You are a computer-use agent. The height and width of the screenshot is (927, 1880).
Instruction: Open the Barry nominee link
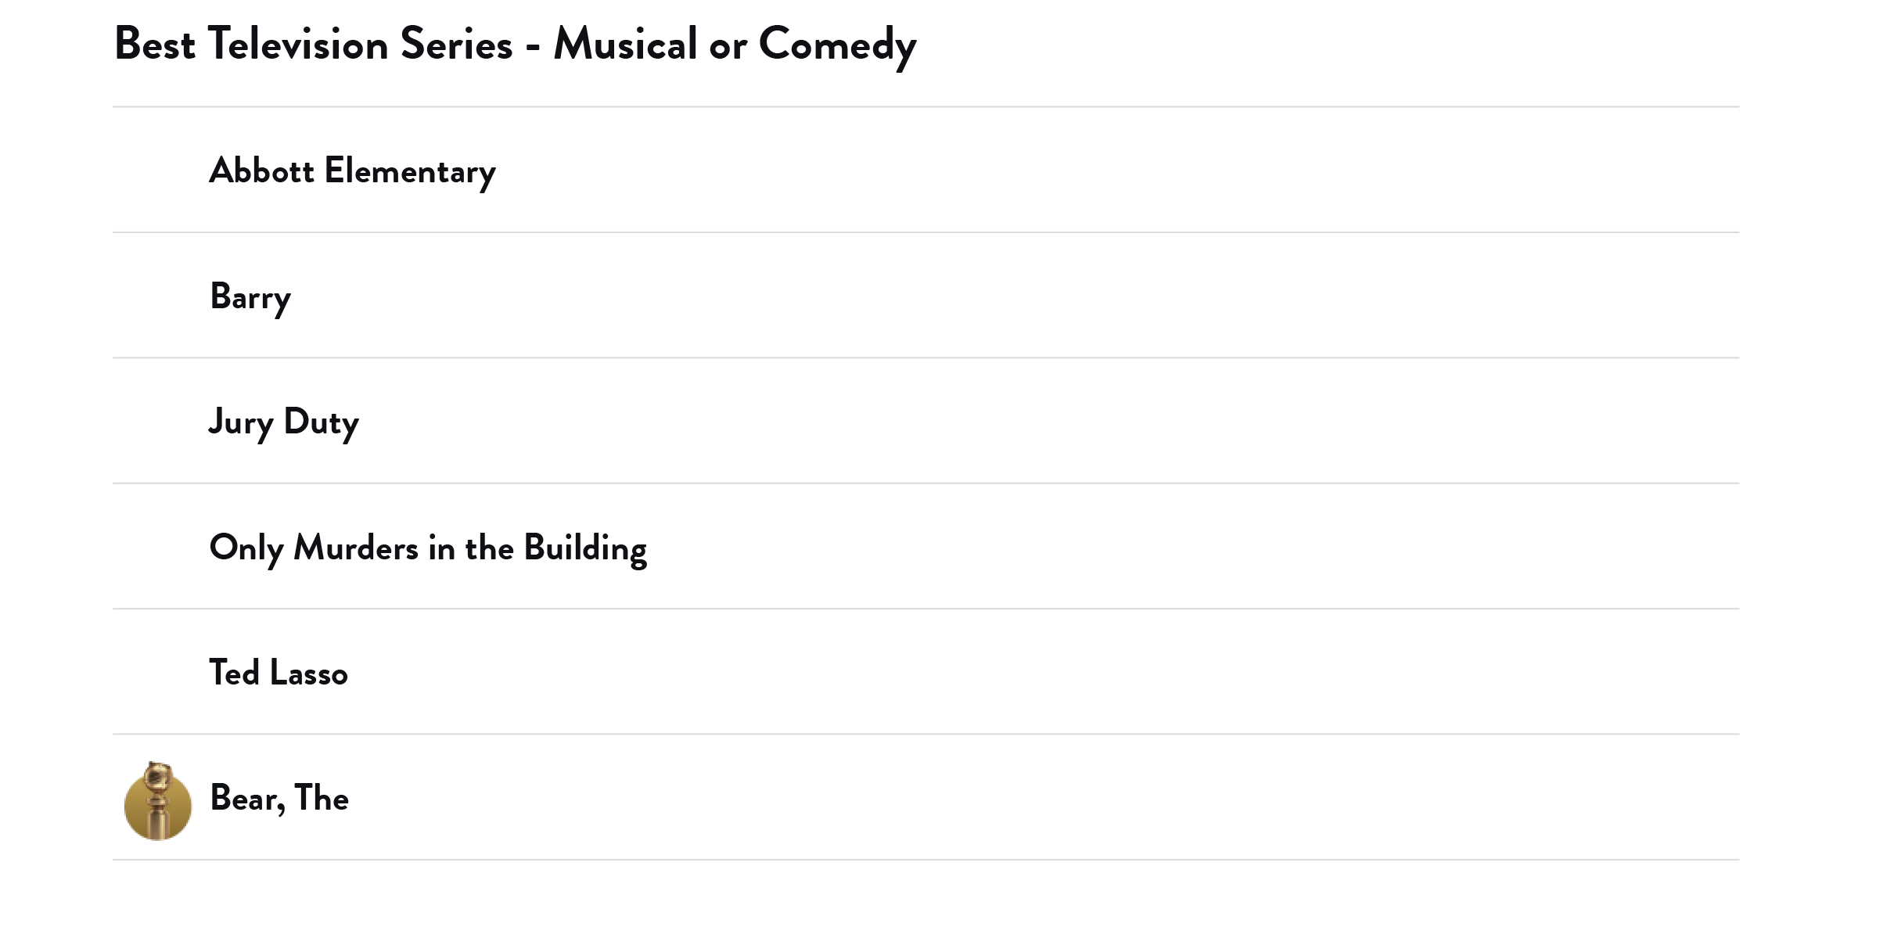click(x=250, y=297)
